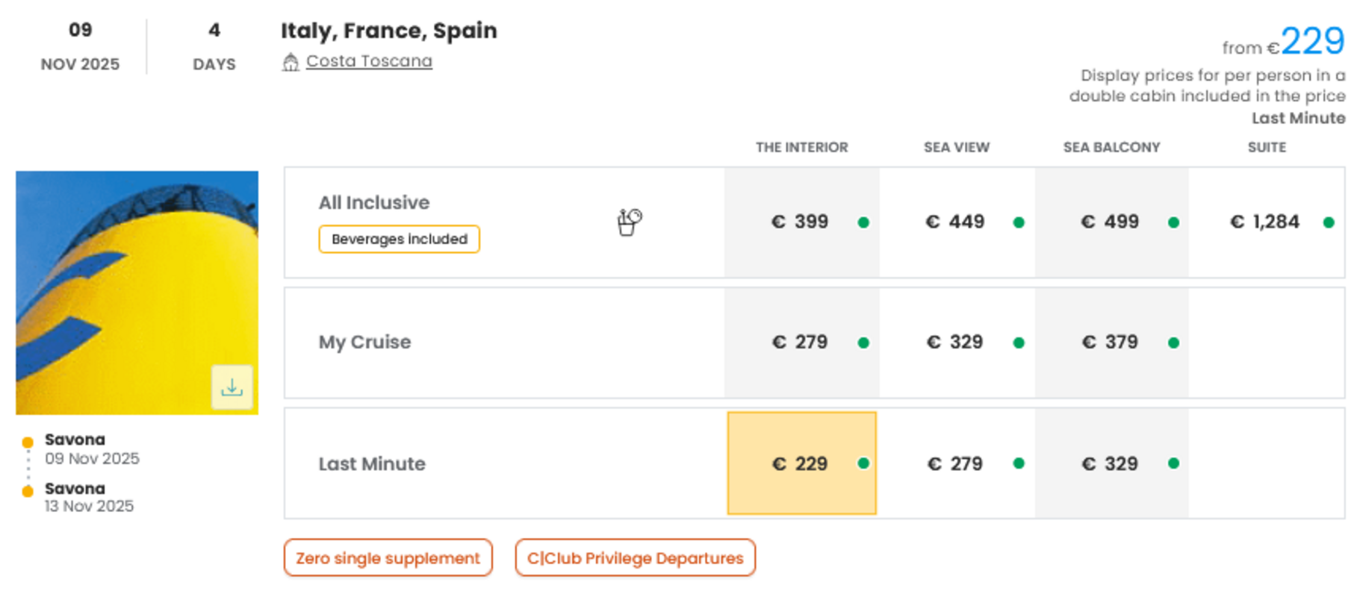Click the from €229 headline price

1311,42
